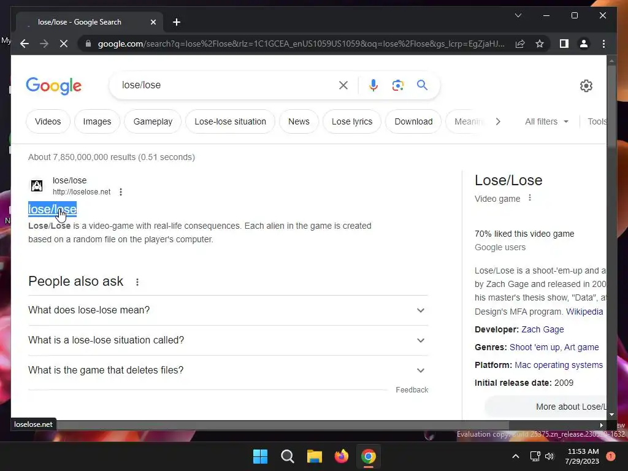Image resolution: width=628 pixels, height=471 pixels.
Task: Open the Windows Start menu
Action: pos(260,456)
